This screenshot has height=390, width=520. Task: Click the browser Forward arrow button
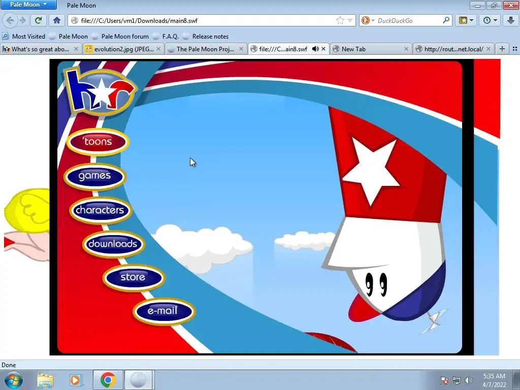[22, 20]
